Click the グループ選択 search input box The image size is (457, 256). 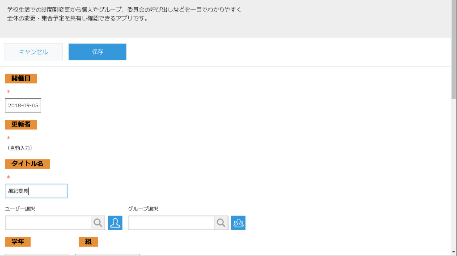point(171,223)
